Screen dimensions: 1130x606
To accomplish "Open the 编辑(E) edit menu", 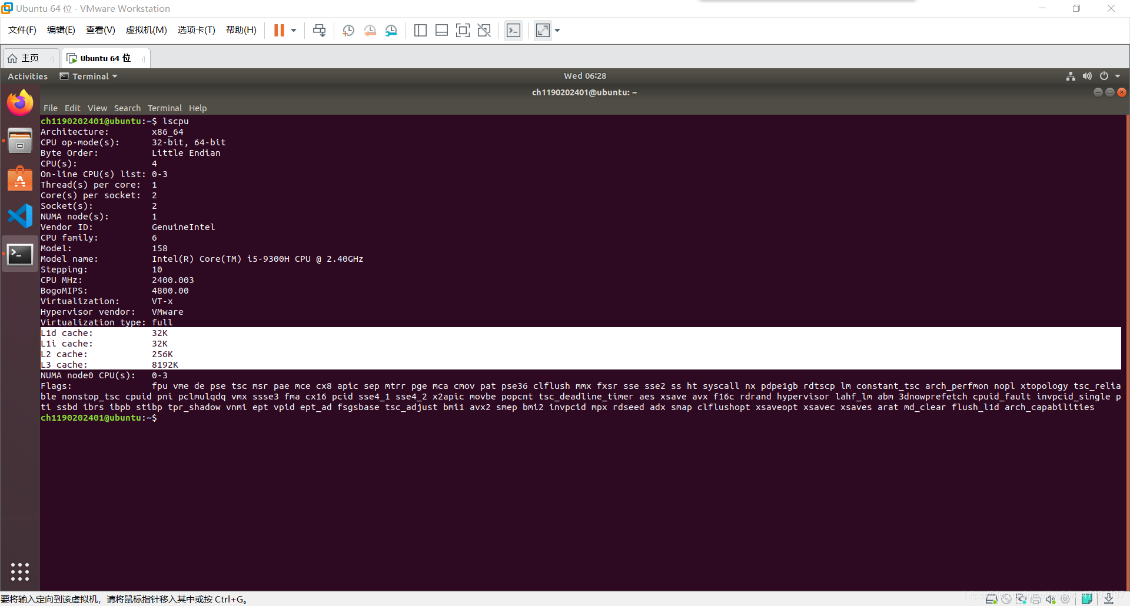I will (x=61, y=30).
